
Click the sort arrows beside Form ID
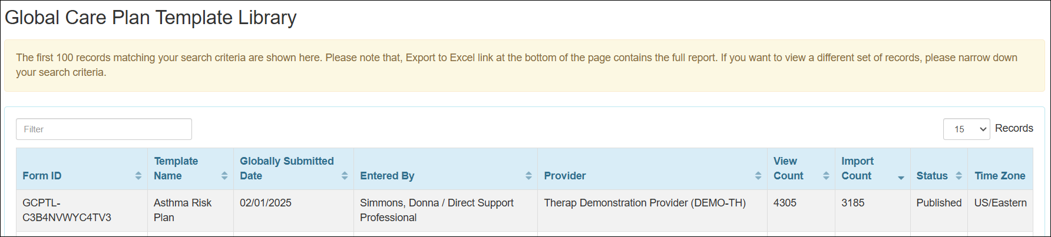coord(138,176)
